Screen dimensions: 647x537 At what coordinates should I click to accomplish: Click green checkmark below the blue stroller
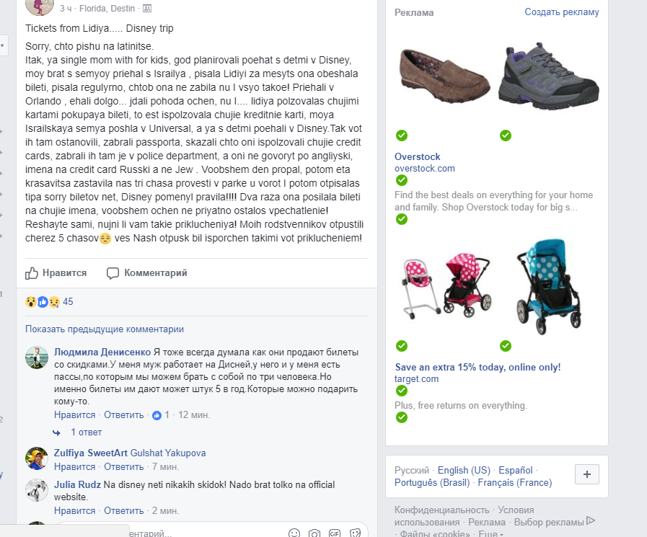pyautogui.click(x=506, y=346)
